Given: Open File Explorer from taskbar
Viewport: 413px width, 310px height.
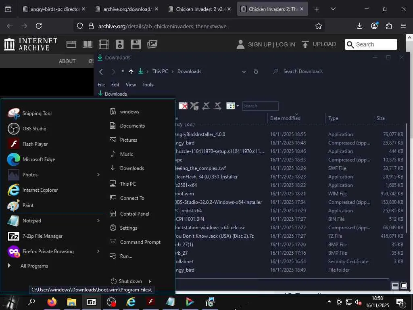Looking at the screenshot, I should (x=71, y=302).
